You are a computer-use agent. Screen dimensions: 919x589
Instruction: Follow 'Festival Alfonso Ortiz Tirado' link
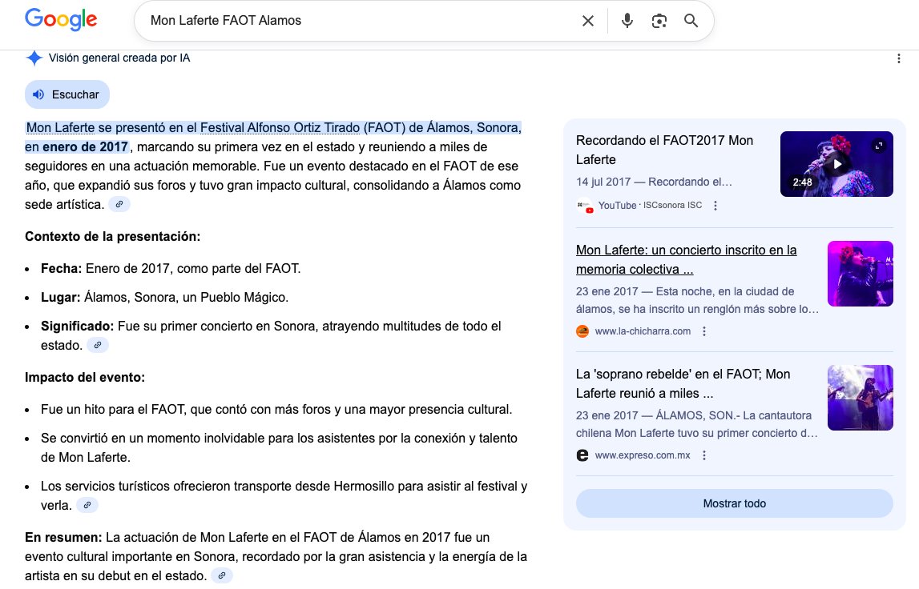[x=280, y=127]
